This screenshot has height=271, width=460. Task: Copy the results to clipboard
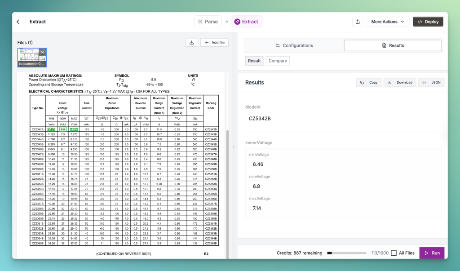(369, 83)
